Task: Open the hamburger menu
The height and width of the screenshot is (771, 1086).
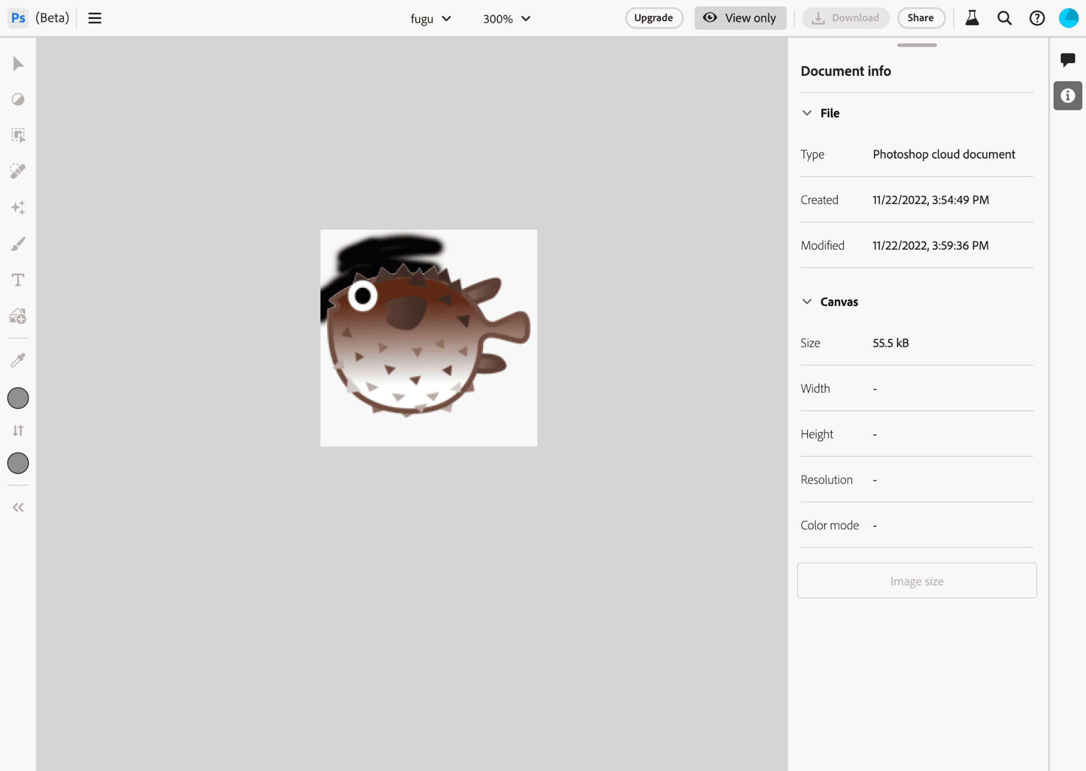Action: coord(94,17)
